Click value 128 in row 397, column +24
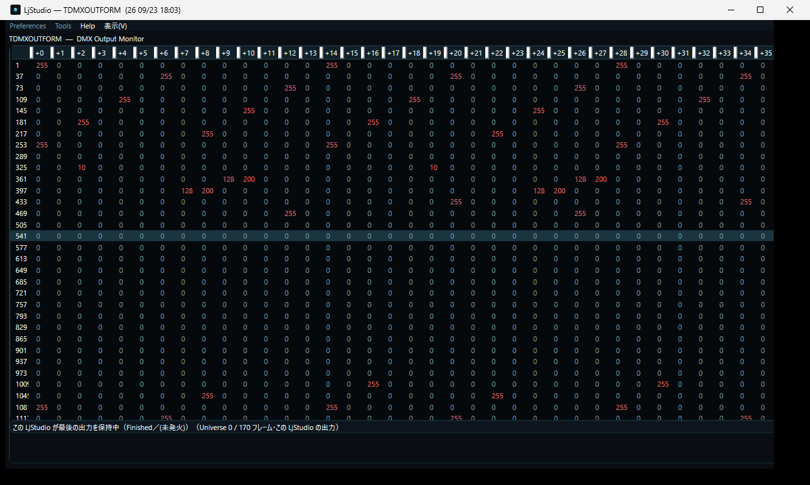The image size is (810, 485). [539, 191]
